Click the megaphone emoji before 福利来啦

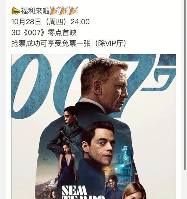click(x=16, y=11)
